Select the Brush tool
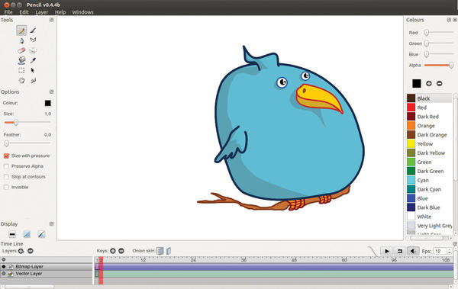This screenshot has height=289, width=458. [33, 30]
